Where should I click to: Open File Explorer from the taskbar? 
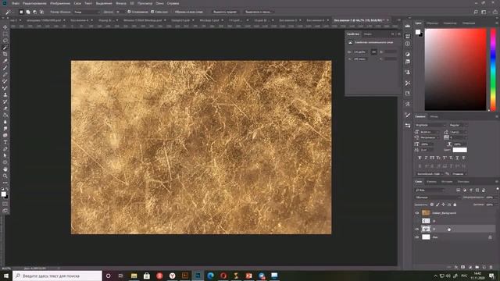point(134,276)
